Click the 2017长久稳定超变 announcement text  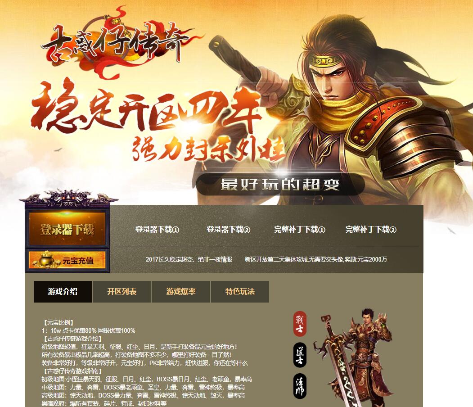tap(189, 259)
